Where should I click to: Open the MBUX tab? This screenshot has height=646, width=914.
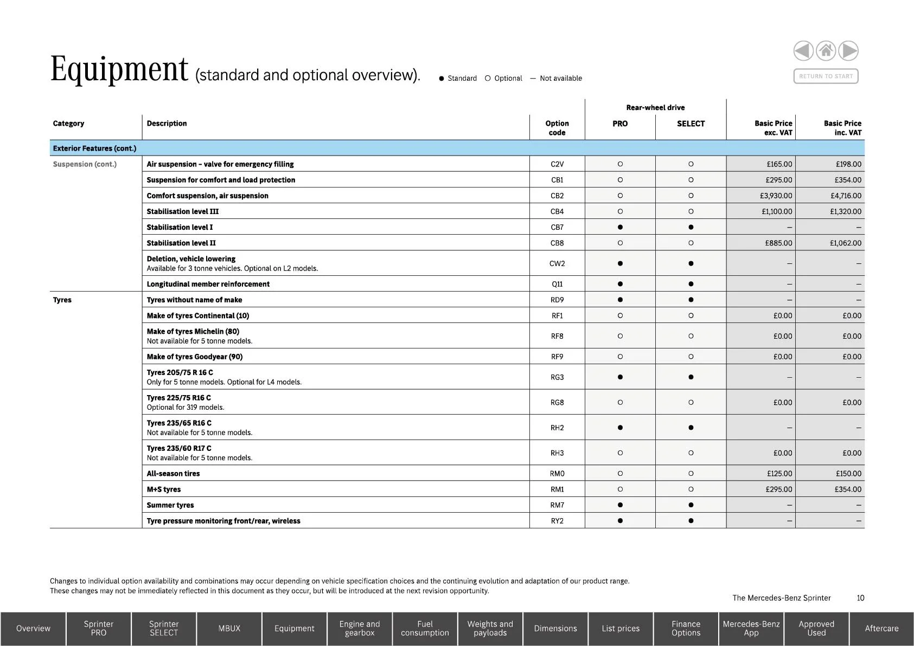coord(229,629)
